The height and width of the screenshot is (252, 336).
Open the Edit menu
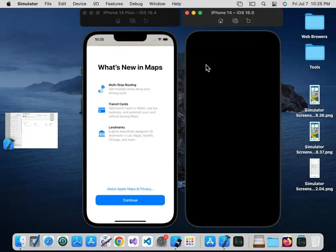62,4
